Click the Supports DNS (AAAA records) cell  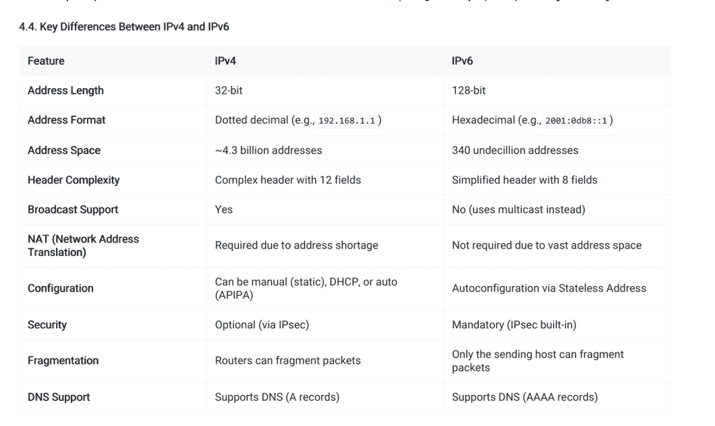524,397
